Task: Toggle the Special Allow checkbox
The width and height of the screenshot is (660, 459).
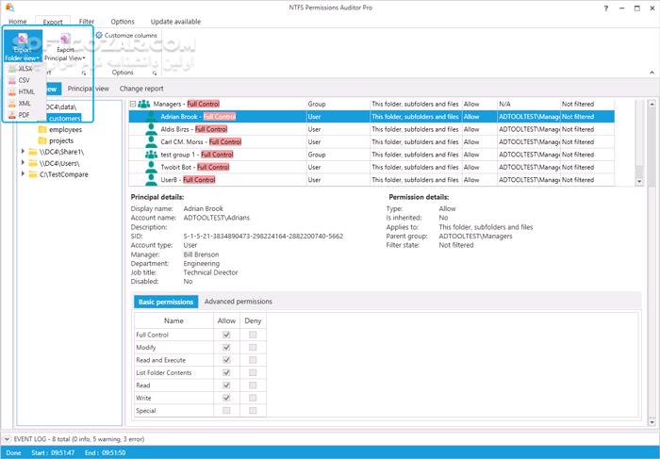Action: (x=225, y=410)
